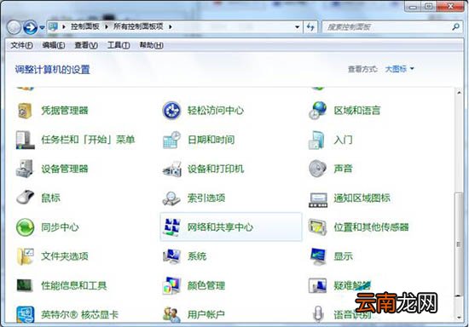This screenshot has width=469, height=327.
Task: Open the 查看(V) menu
Action: click(x=86, y=45)
